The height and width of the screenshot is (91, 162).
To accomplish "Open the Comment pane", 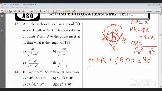I will [148, 11].
